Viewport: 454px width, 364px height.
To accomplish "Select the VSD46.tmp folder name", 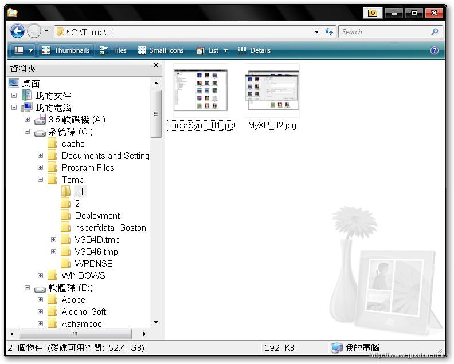I will click(96, 251).
